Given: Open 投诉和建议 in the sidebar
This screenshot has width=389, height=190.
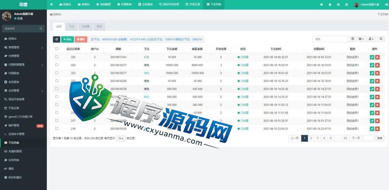Looking at the screenshot, I should pyautogui.click(x=23, y=177).
